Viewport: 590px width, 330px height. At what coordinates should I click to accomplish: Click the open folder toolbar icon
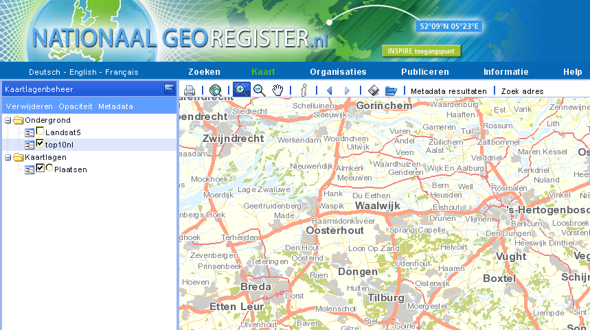click(x=391, y=91)
